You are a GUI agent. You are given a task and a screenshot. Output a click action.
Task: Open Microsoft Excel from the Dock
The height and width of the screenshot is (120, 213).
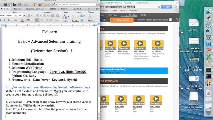pos(208,57)
